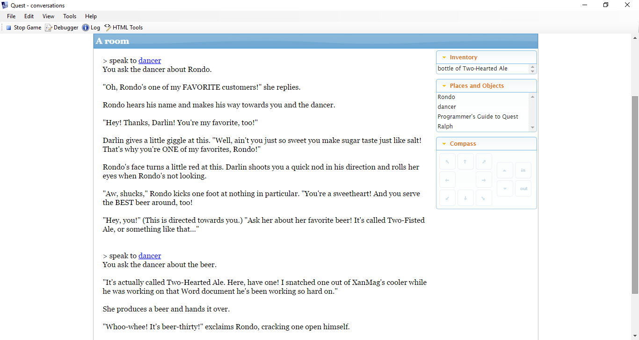The image size is (639, 340).
Task: Click the compass north arrow
Action: coord(465,162)
